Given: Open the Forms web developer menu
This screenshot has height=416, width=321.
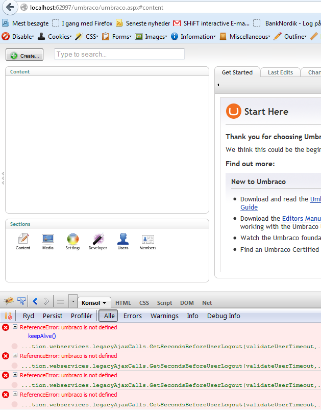Looking at the screenshot, I should click(117, 36).
